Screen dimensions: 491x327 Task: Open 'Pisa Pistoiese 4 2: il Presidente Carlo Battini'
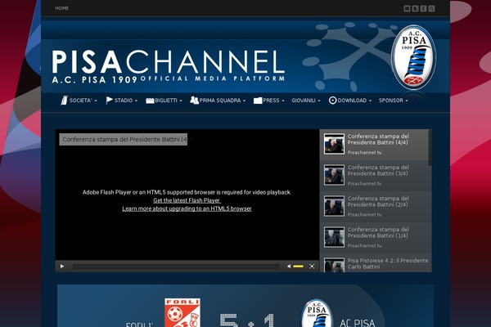(x=388, y=263)
